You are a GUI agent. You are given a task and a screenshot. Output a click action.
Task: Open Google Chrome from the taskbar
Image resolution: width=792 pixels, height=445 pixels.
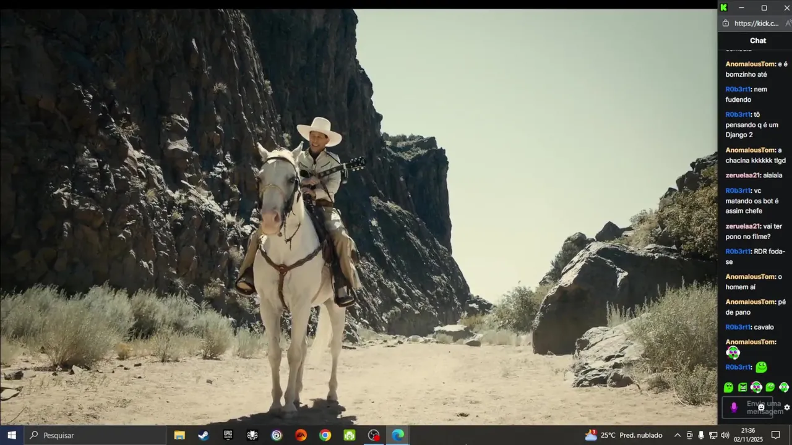click(x=325, y=435)
